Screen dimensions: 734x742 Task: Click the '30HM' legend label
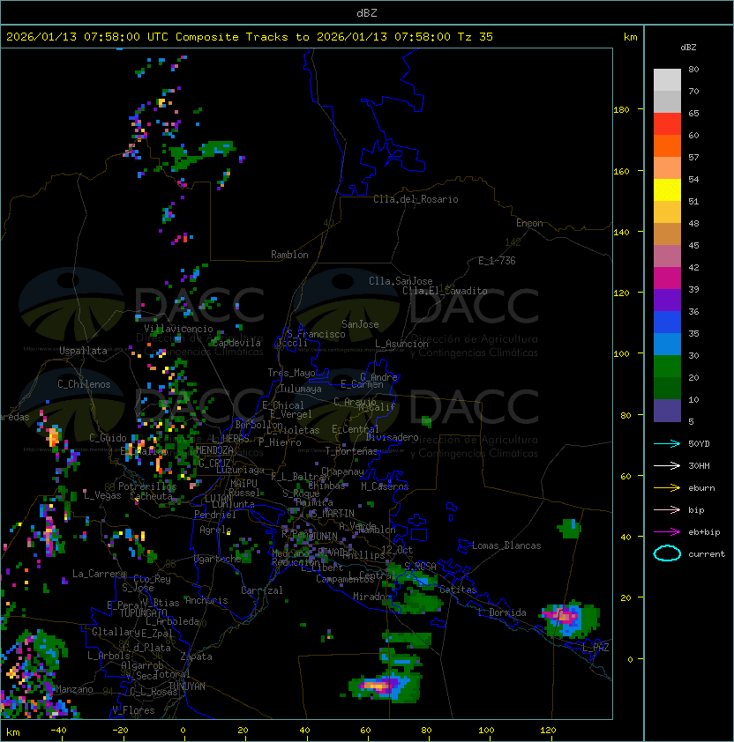(x=699, y=465)
